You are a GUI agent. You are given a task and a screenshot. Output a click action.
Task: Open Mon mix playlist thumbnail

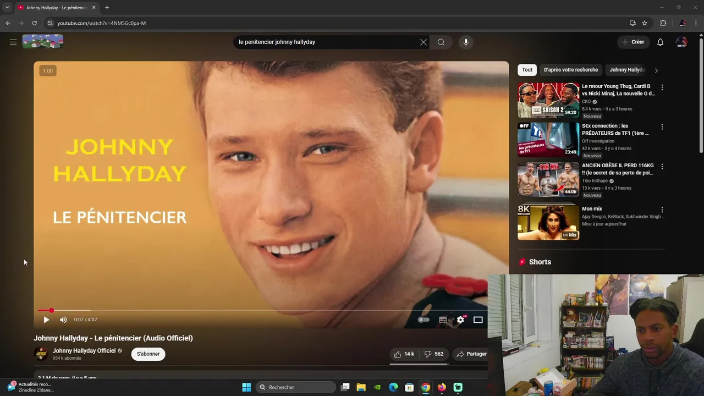coord(548,222)
